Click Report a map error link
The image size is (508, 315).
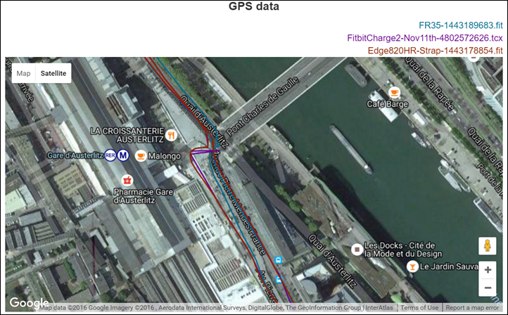(472, 307)
